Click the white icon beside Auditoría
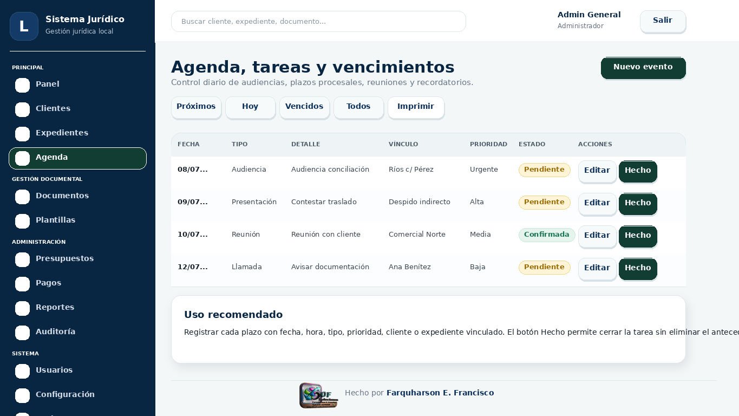 pos(22,333)
